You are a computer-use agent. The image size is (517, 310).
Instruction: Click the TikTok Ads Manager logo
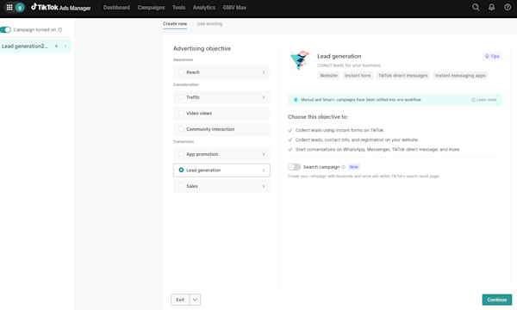(60, 7)
